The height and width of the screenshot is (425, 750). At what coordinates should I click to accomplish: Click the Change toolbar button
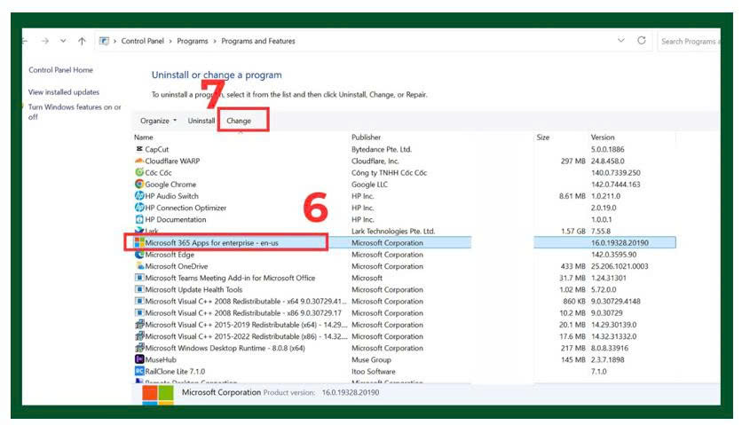[x=239, y=121]
